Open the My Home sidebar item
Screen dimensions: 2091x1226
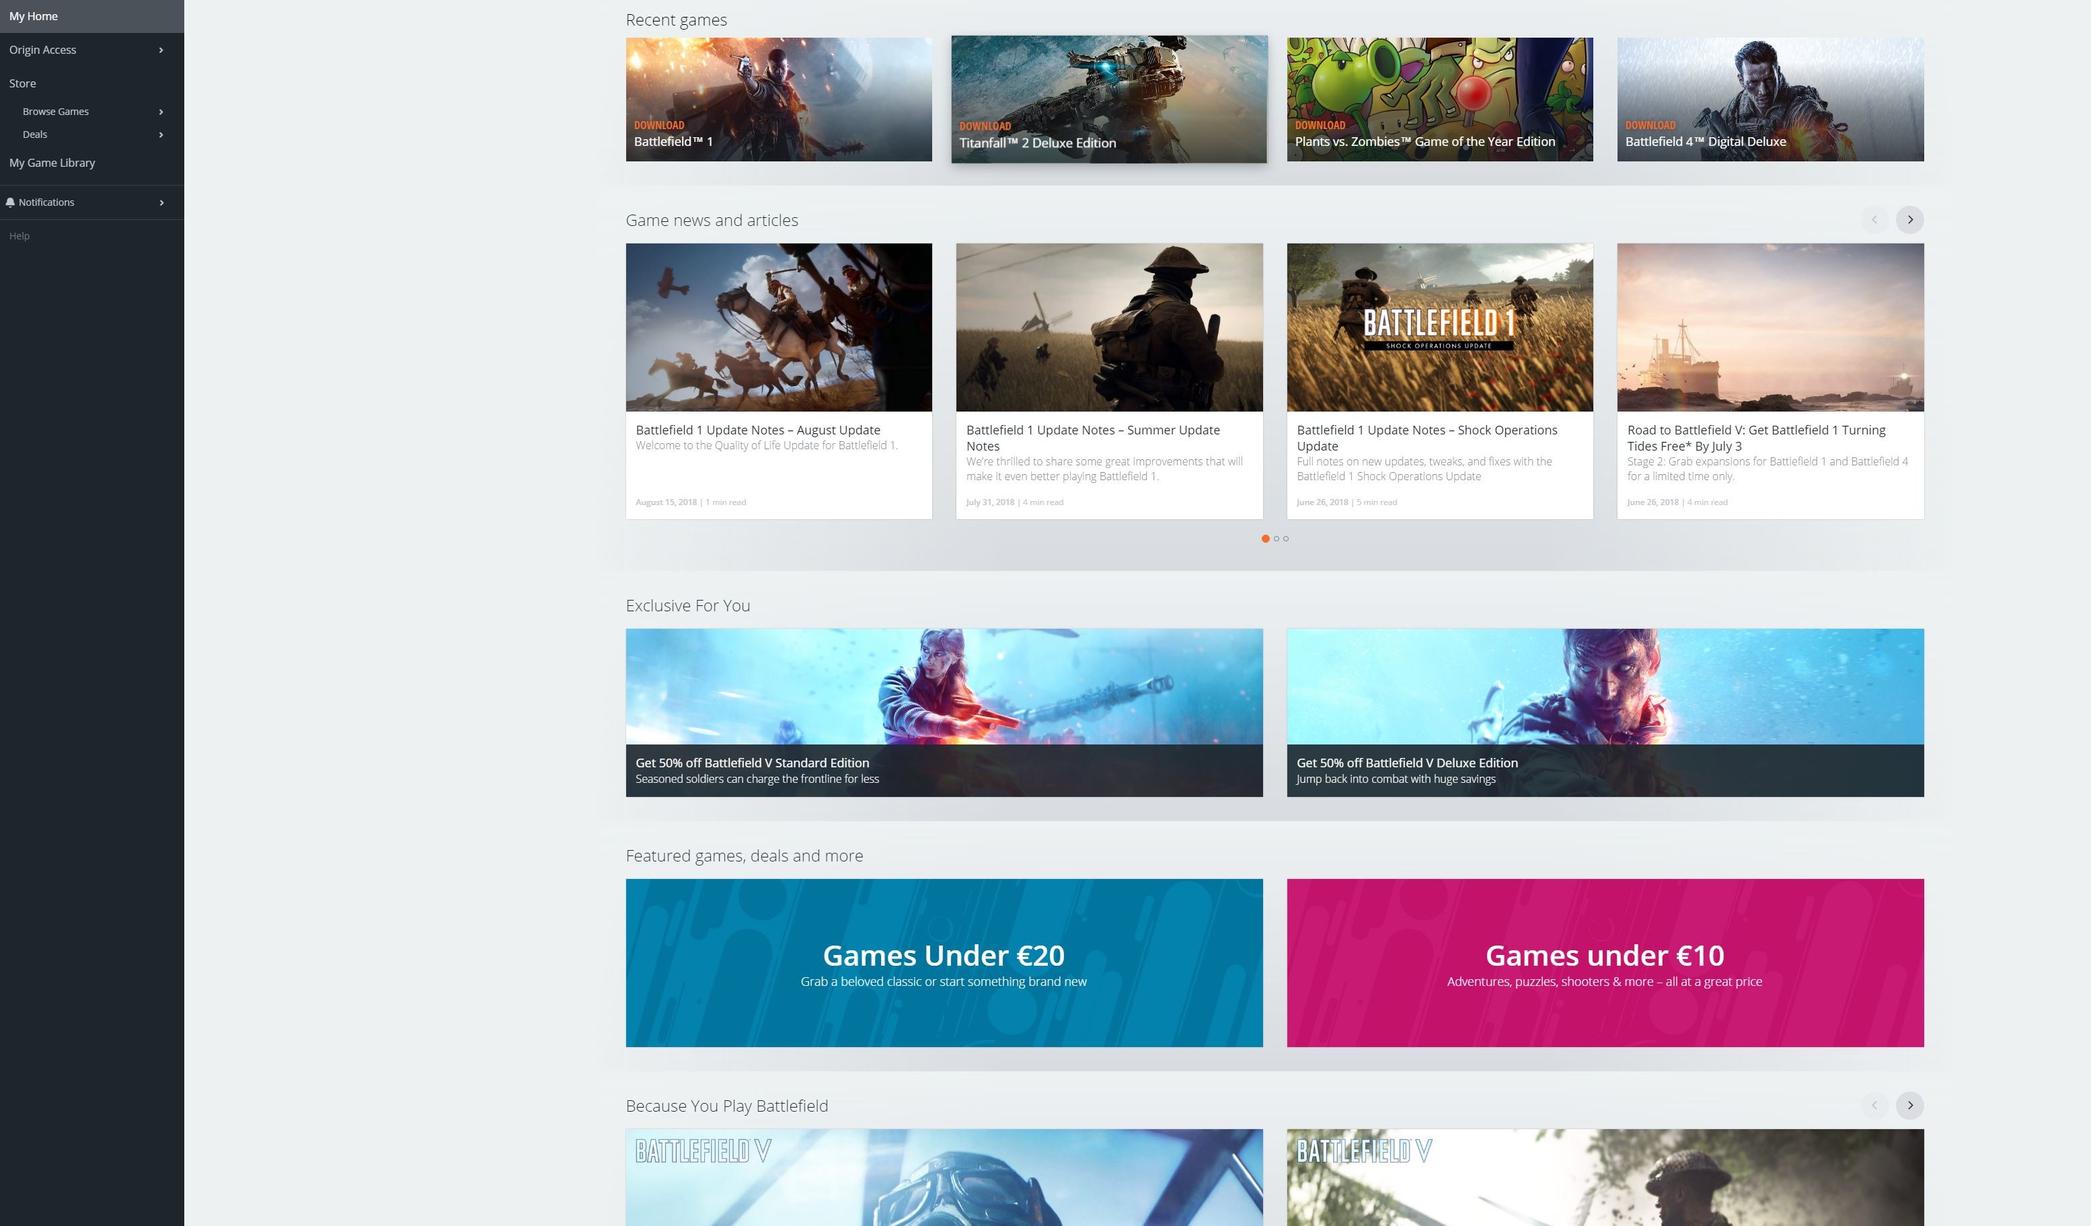[91, 17]
